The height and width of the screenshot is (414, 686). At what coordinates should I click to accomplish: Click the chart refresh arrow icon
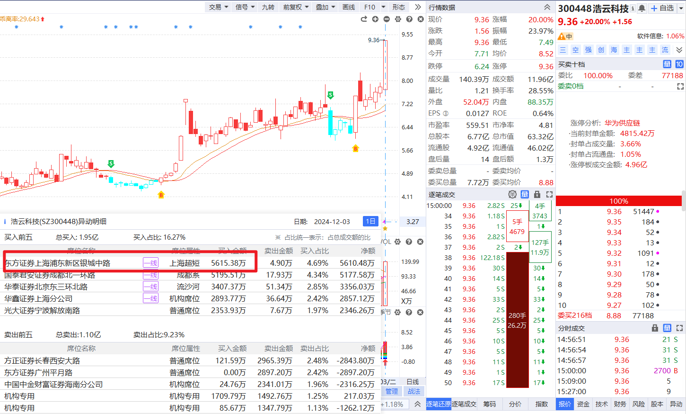point(364,19)
